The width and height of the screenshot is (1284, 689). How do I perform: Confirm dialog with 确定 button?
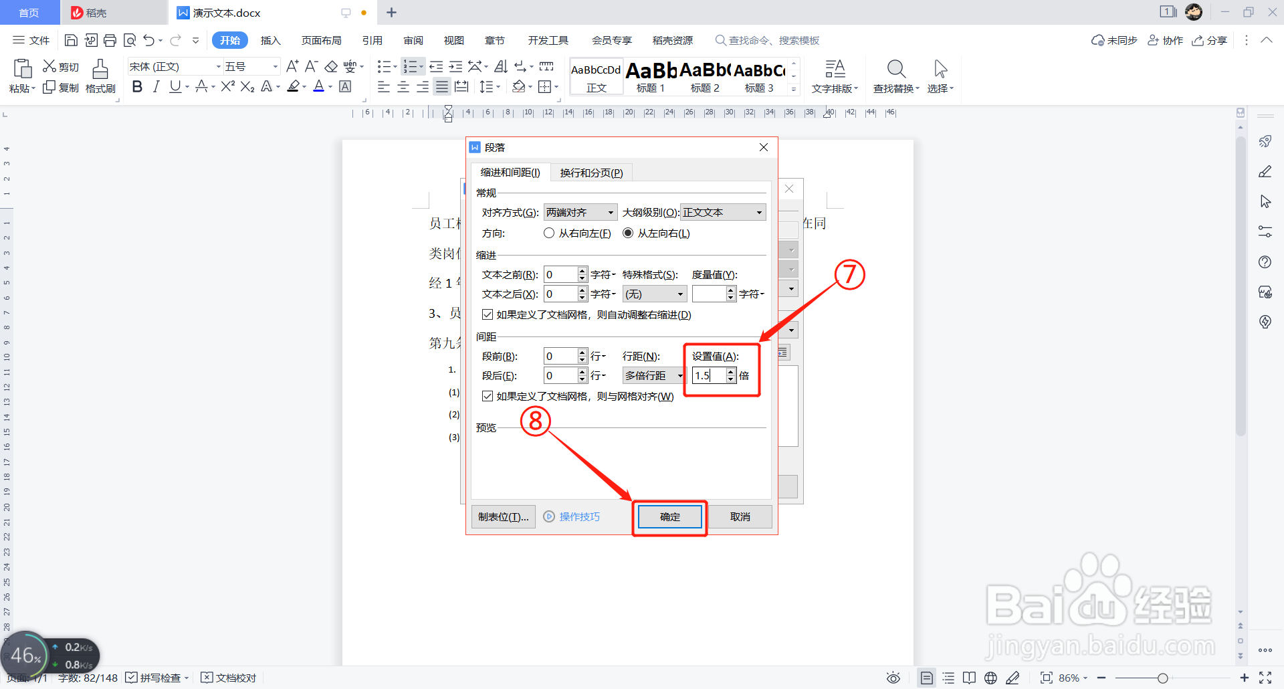pyautogui.click(x=669, y=516)
